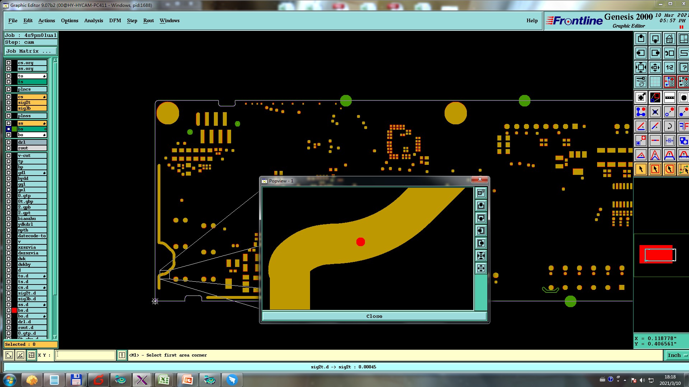Open the Help menu
This screenshot has width=689, height=387.
click(x=532, y=20)
